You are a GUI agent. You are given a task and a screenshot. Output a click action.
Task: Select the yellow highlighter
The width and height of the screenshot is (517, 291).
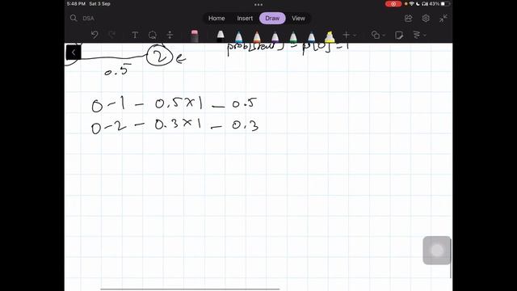point(330,36)
